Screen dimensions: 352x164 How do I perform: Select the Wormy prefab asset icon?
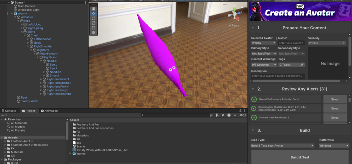click(74, 154)
